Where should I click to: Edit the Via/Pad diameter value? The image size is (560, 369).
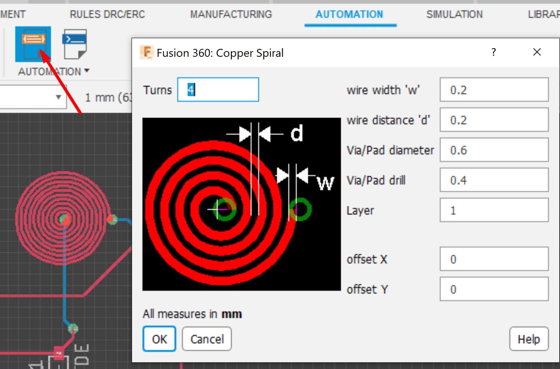(x=494, y=150)
